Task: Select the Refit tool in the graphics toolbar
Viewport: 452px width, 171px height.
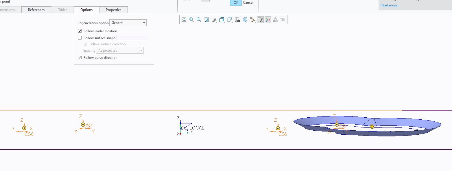Action: tap(183, 20)
